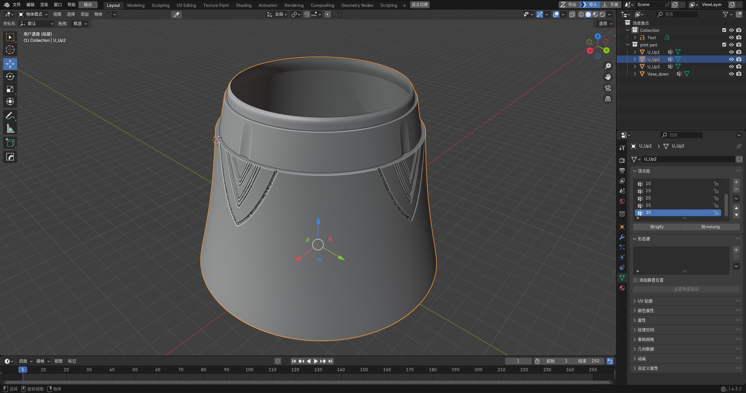Switch to the Sculpting workspace tab
The image size is (746, 393).
[160, 5]
